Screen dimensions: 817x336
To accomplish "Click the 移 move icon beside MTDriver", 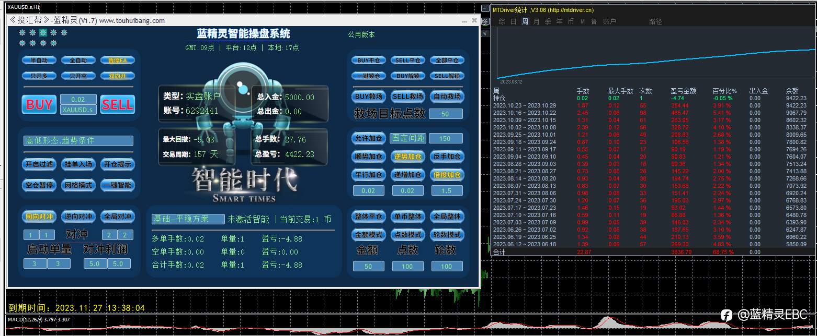I will 485,21.
